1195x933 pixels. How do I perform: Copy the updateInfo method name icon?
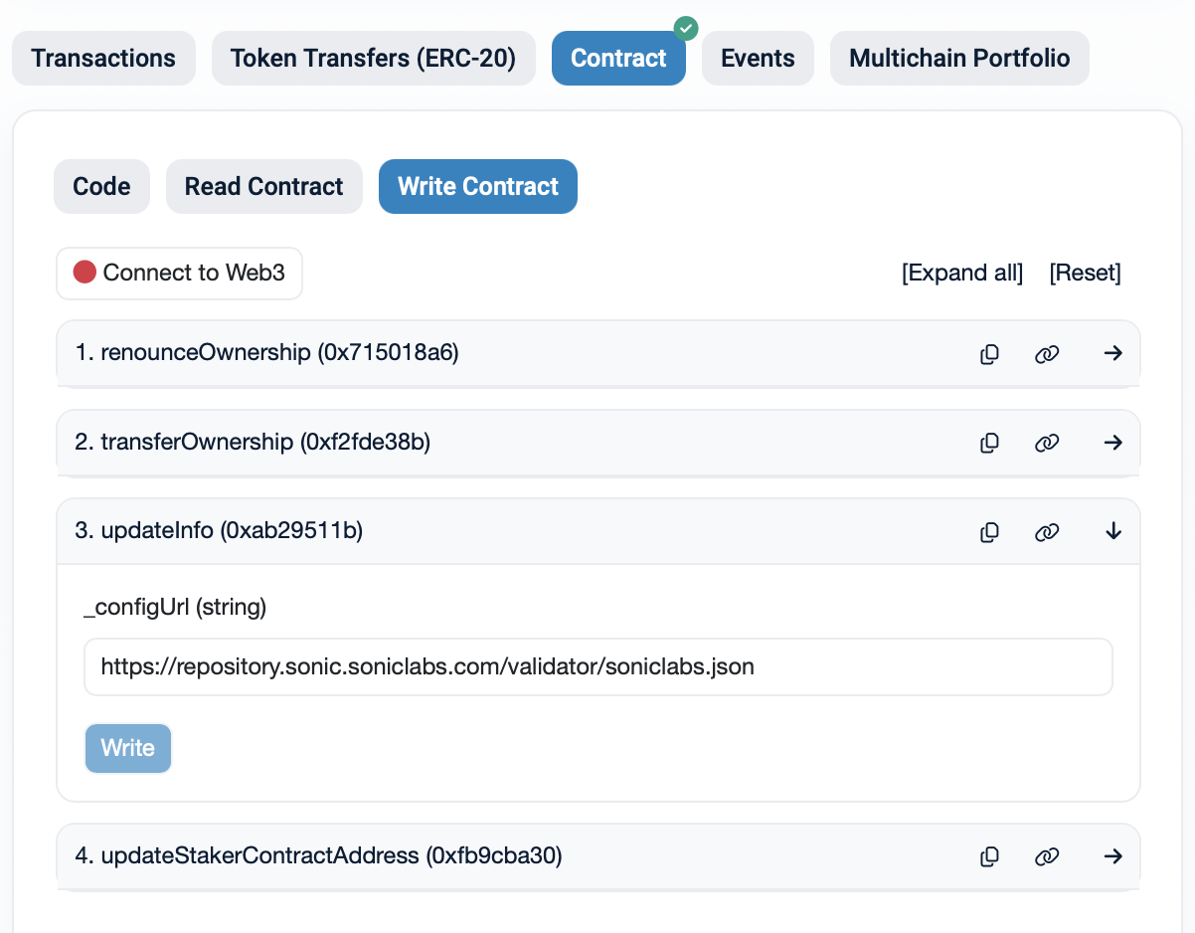(x=989, y=532)
